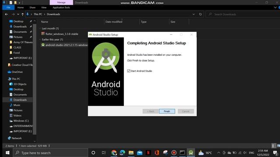Open Microsoft Office taskbar icon

point(157,153)
